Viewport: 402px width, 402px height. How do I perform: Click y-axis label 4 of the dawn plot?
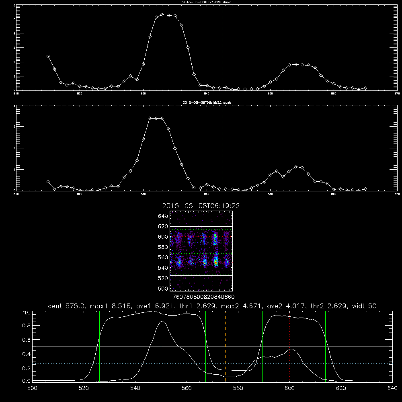click(x=14, y=33)
